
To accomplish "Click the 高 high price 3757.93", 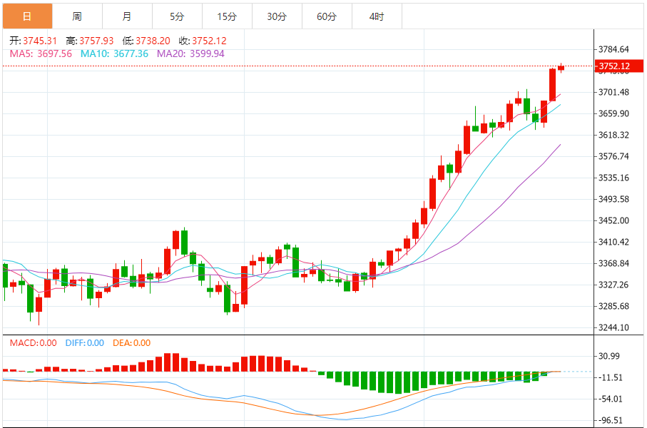I will pos(90,41).
